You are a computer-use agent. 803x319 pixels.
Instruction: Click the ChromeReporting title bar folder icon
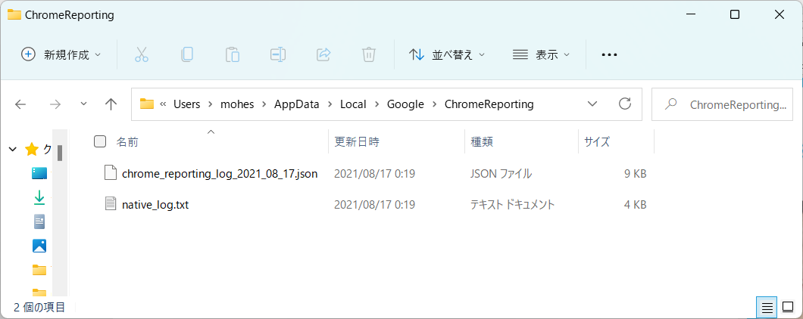point(14,15)
